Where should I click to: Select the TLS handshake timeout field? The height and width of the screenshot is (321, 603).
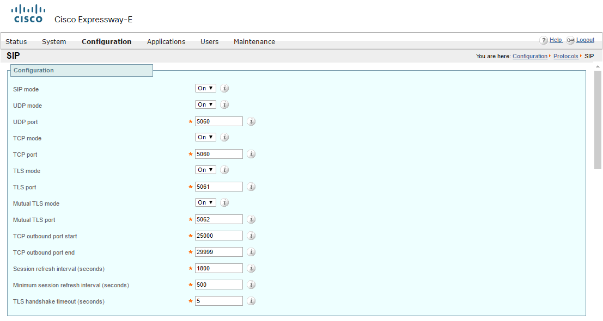coord(219,301)
